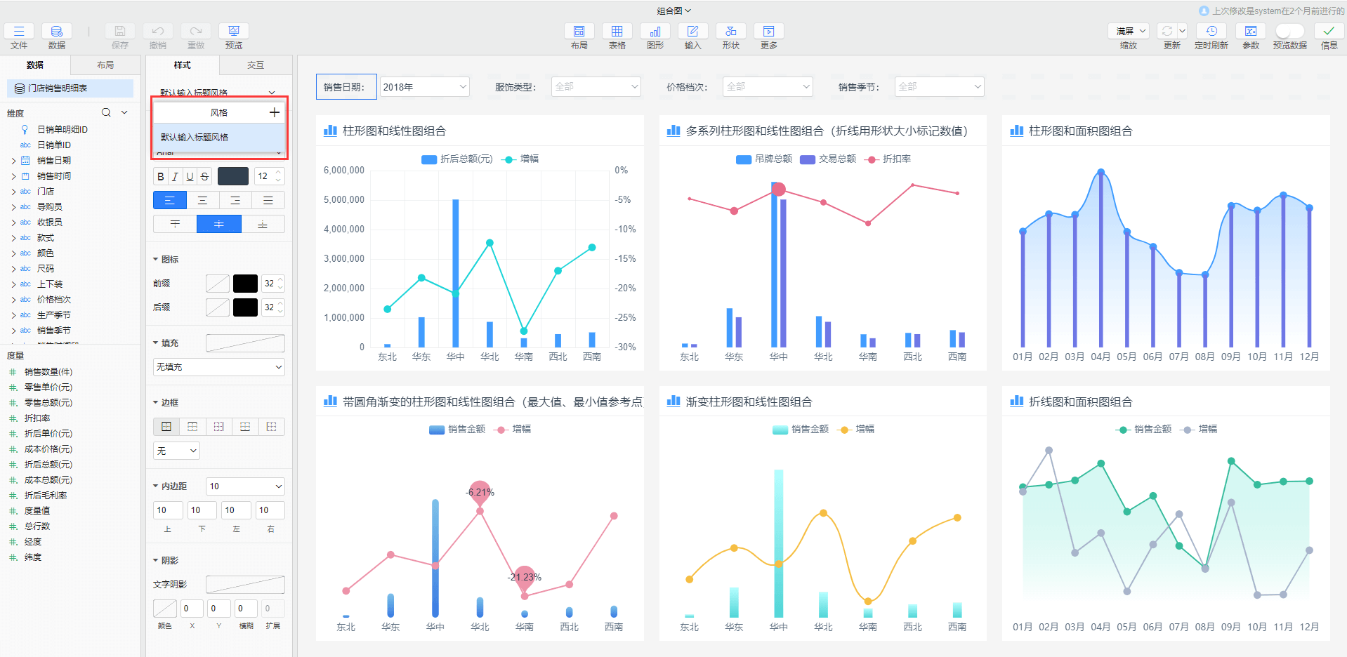Click the 预览数据 data preview icon
Screen dimensions: 1347x657
(x=1289, y=32)
